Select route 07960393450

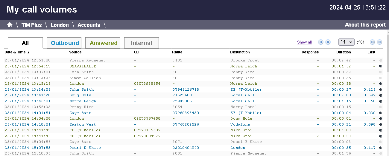coord(186,113)
